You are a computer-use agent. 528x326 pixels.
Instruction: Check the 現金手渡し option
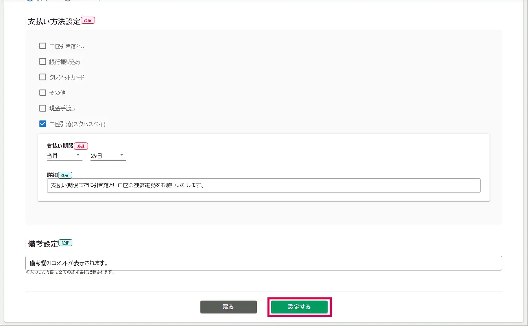click(43, 108)
